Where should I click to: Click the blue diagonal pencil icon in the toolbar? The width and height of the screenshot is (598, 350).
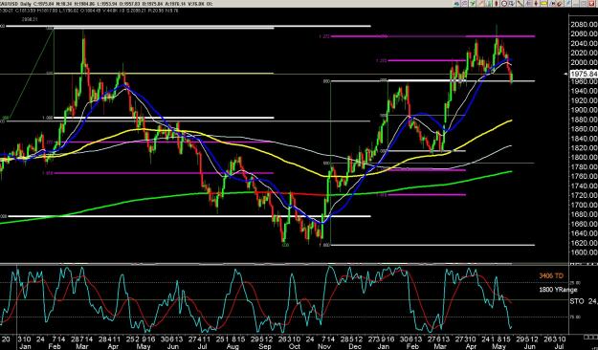567,4
